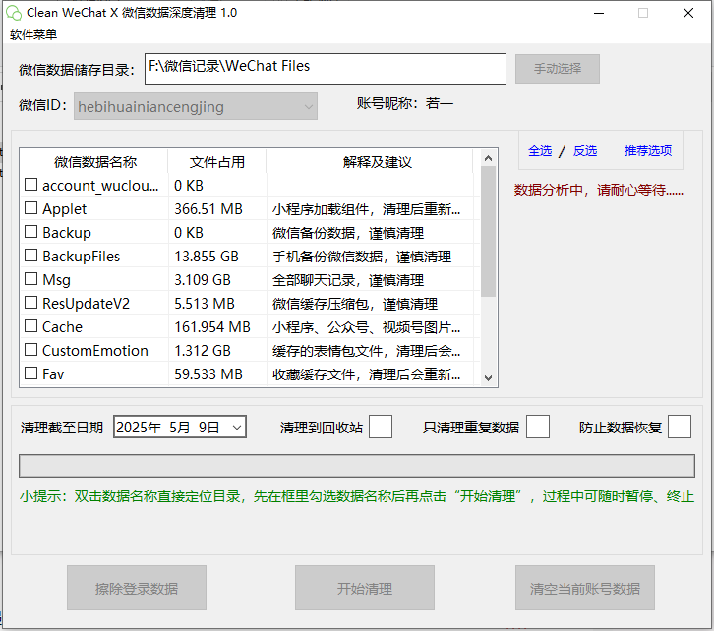
Task: Click the 擦除登录数据 button
Action: click(x=137, y=588)
